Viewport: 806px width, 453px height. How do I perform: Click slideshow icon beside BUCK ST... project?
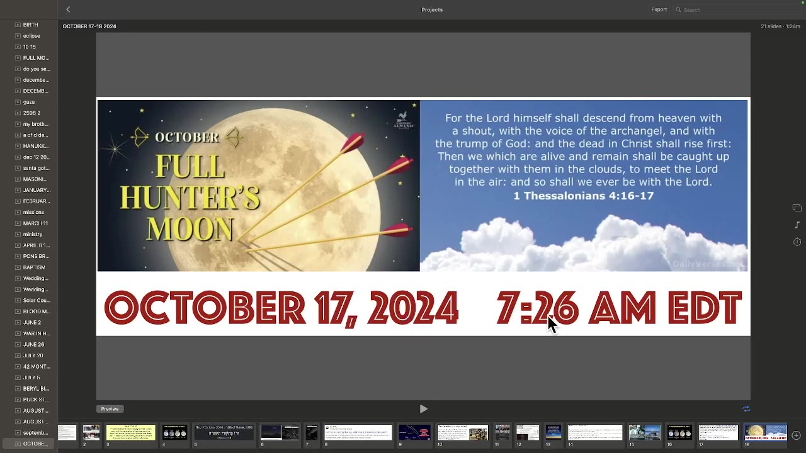coord(18,400)
